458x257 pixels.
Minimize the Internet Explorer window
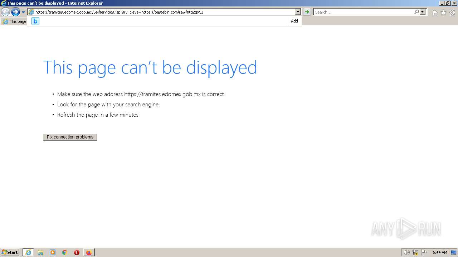click(442, 3)
